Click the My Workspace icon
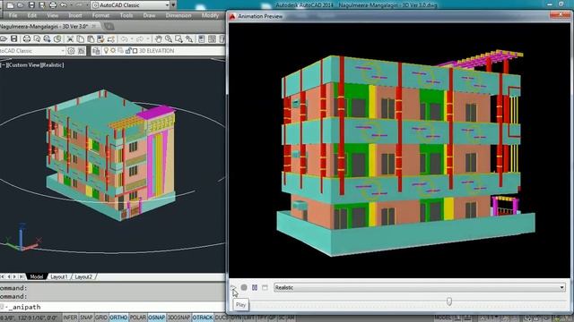This screenshot has width=574, height=322. [82, 51]
